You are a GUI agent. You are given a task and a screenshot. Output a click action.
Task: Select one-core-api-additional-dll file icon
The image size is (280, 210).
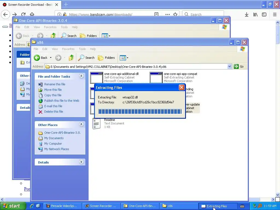(97, 77)
